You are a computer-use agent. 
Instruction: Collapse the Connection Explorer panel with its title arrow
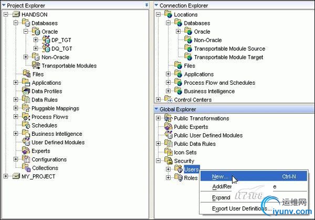[x=156, y=5]
